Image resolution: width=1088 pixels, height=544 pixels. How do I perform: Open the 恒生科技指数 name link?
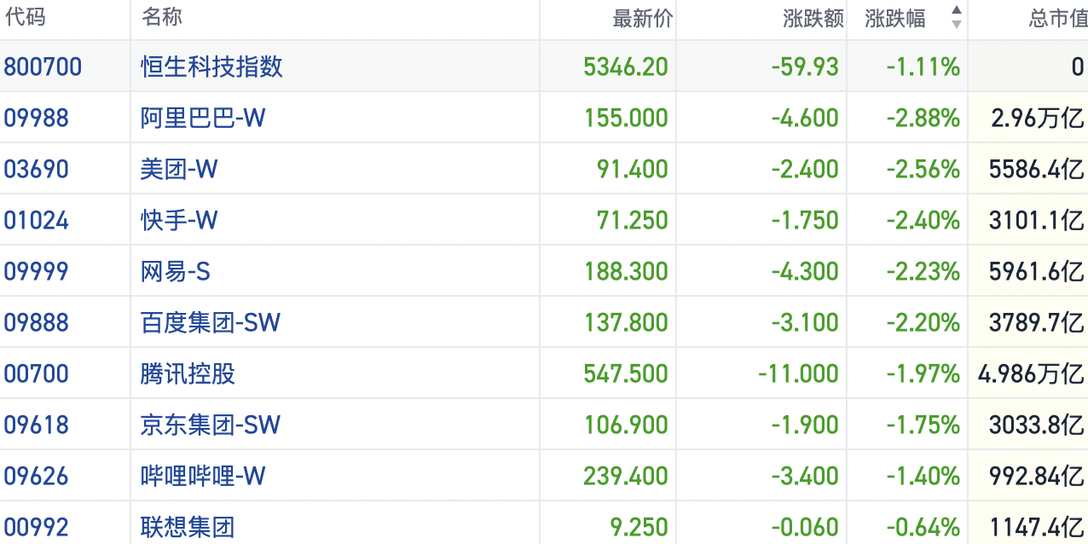[x=211, y=67]
